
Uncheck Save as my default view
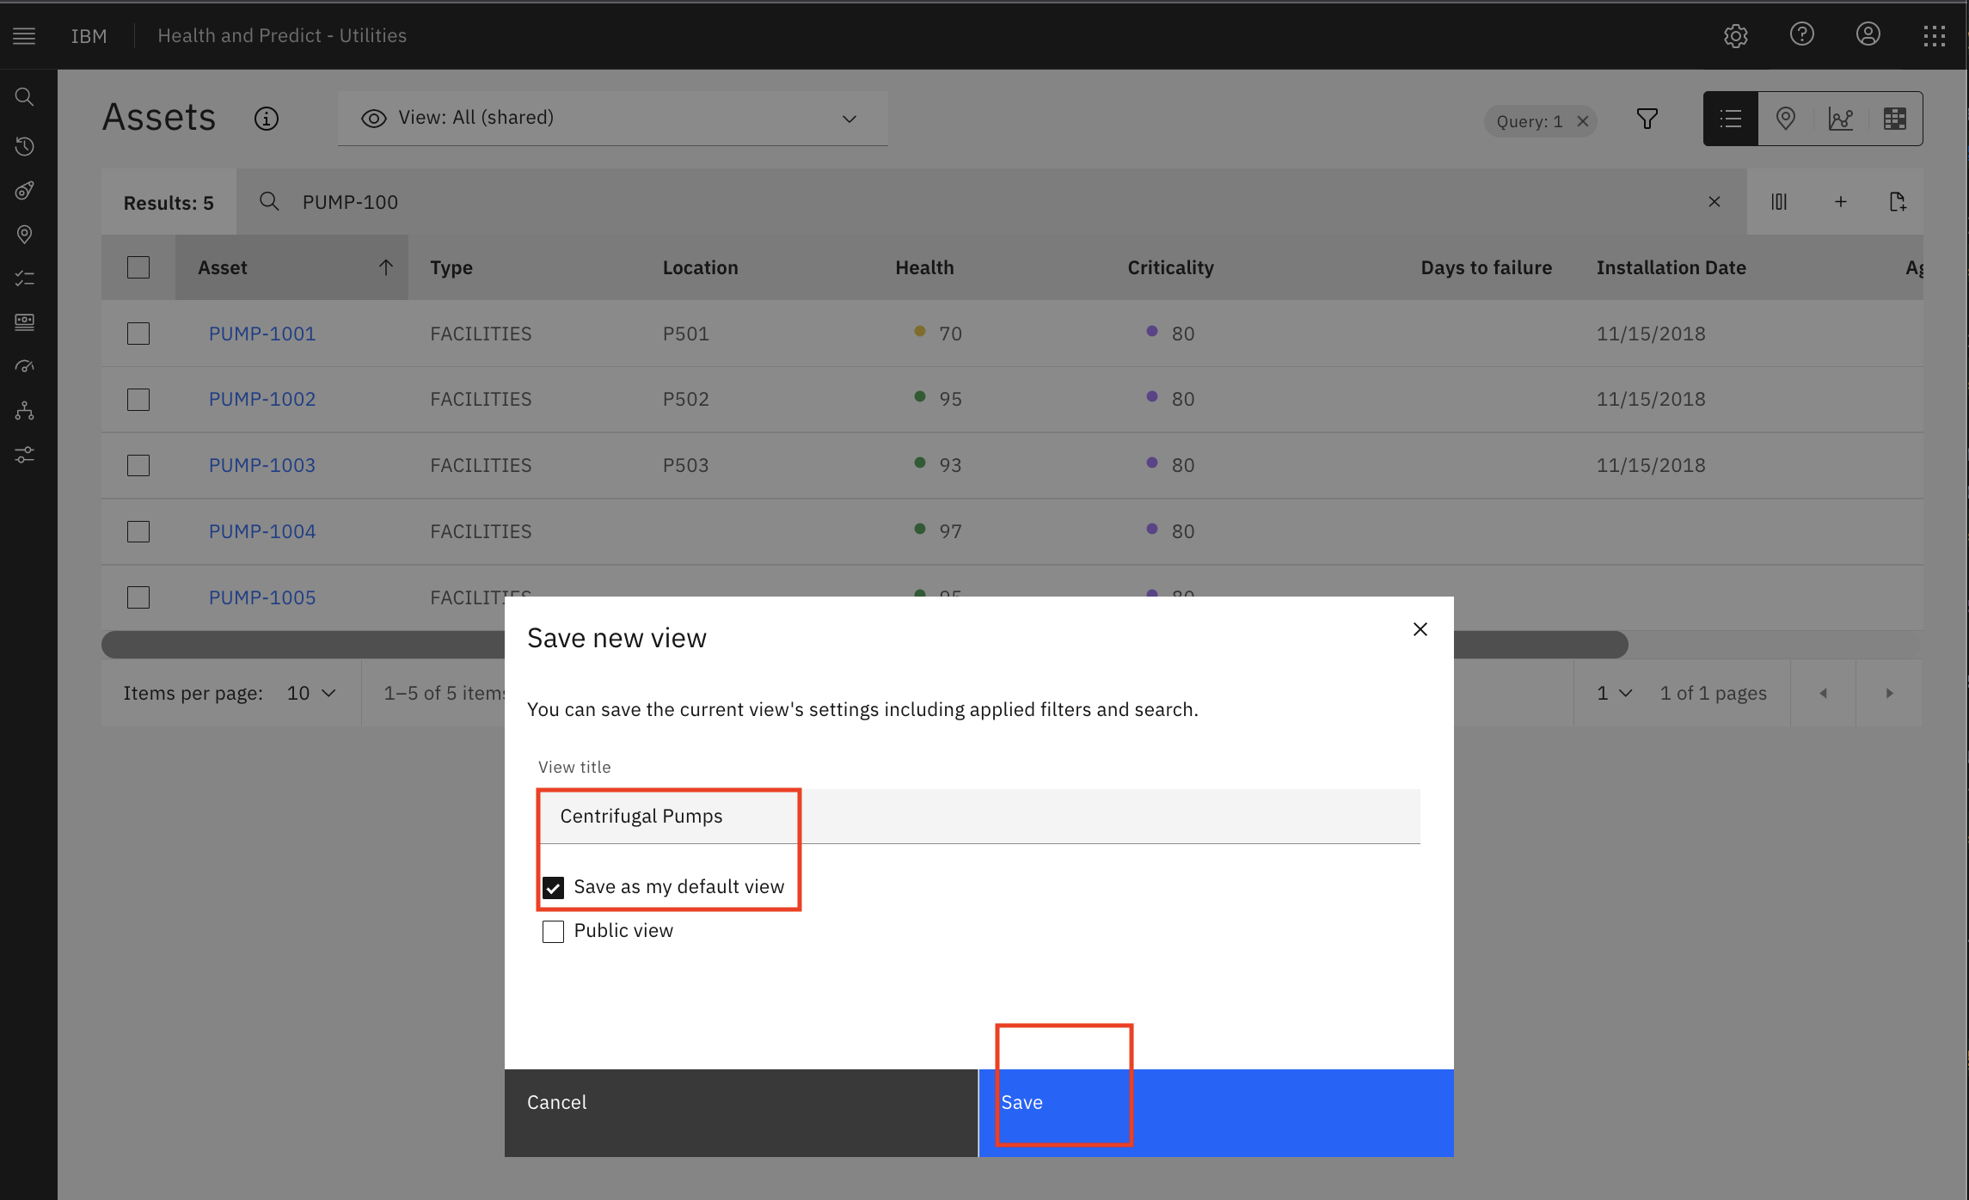tap(553, 887)
